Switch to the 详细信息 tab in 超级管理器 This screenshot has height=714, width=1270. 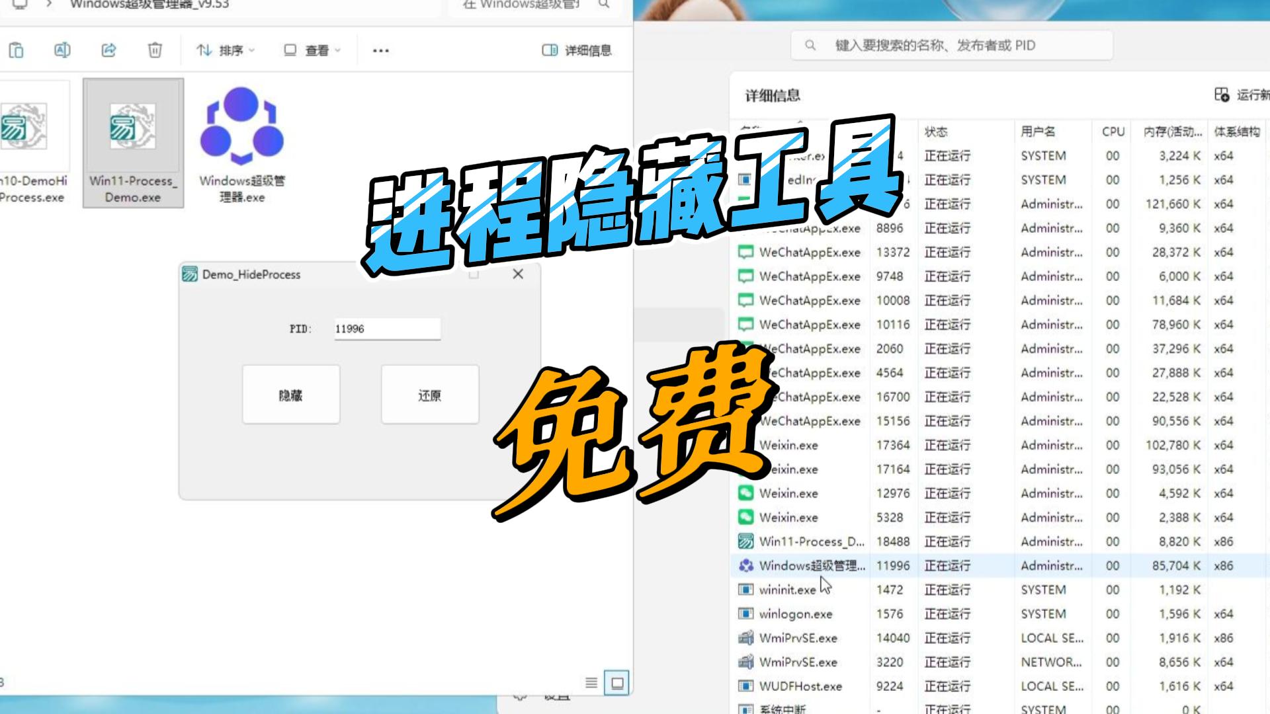[771, 95]
